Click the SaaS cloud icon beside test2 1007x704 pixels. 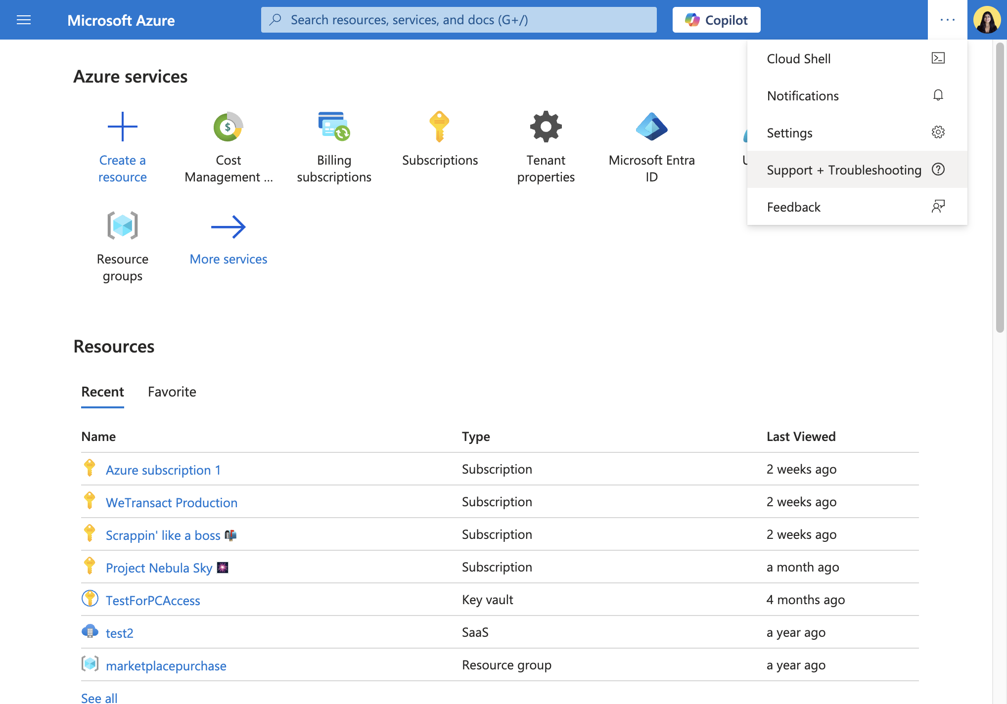[x=90, y=631]
